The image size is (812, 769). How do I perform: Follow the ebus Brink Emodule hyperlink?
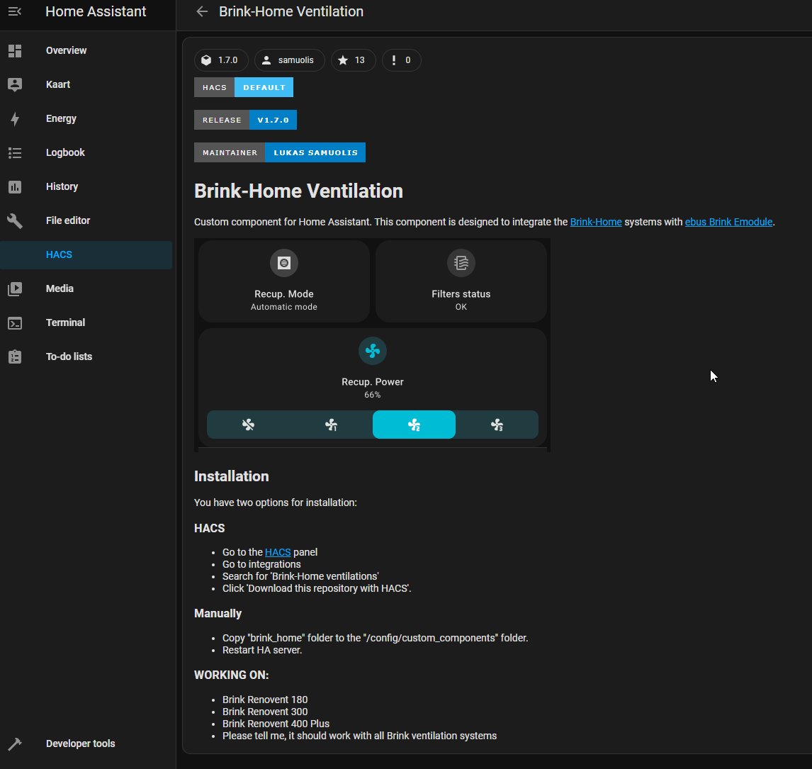(x=728, y=222)
